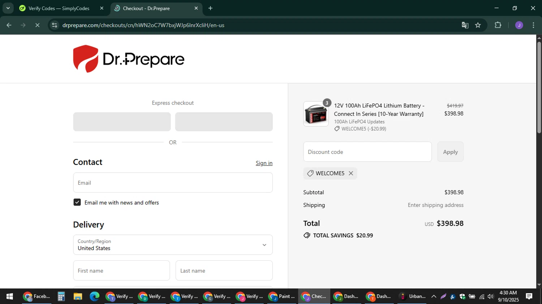Click '100Ah LiFePO4 Updates' variant text

pyautogui.click(x=359, y=122)
